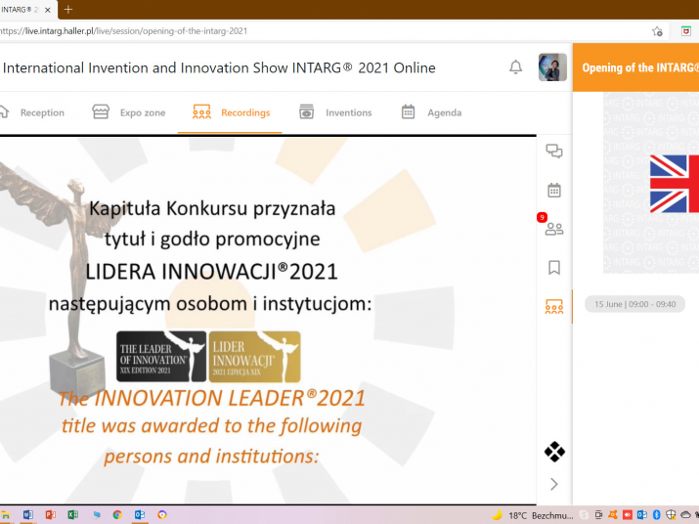This screenshot has height=524, width=699.
Task: Switch to the Expo zone tab
Action: point(129,112)
